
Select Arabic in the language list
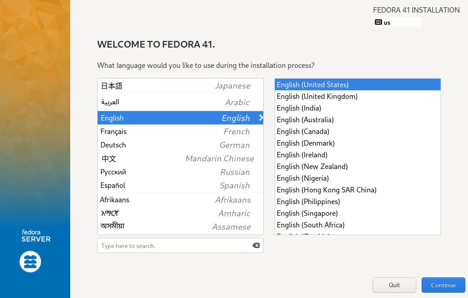[x=180, y=102]
